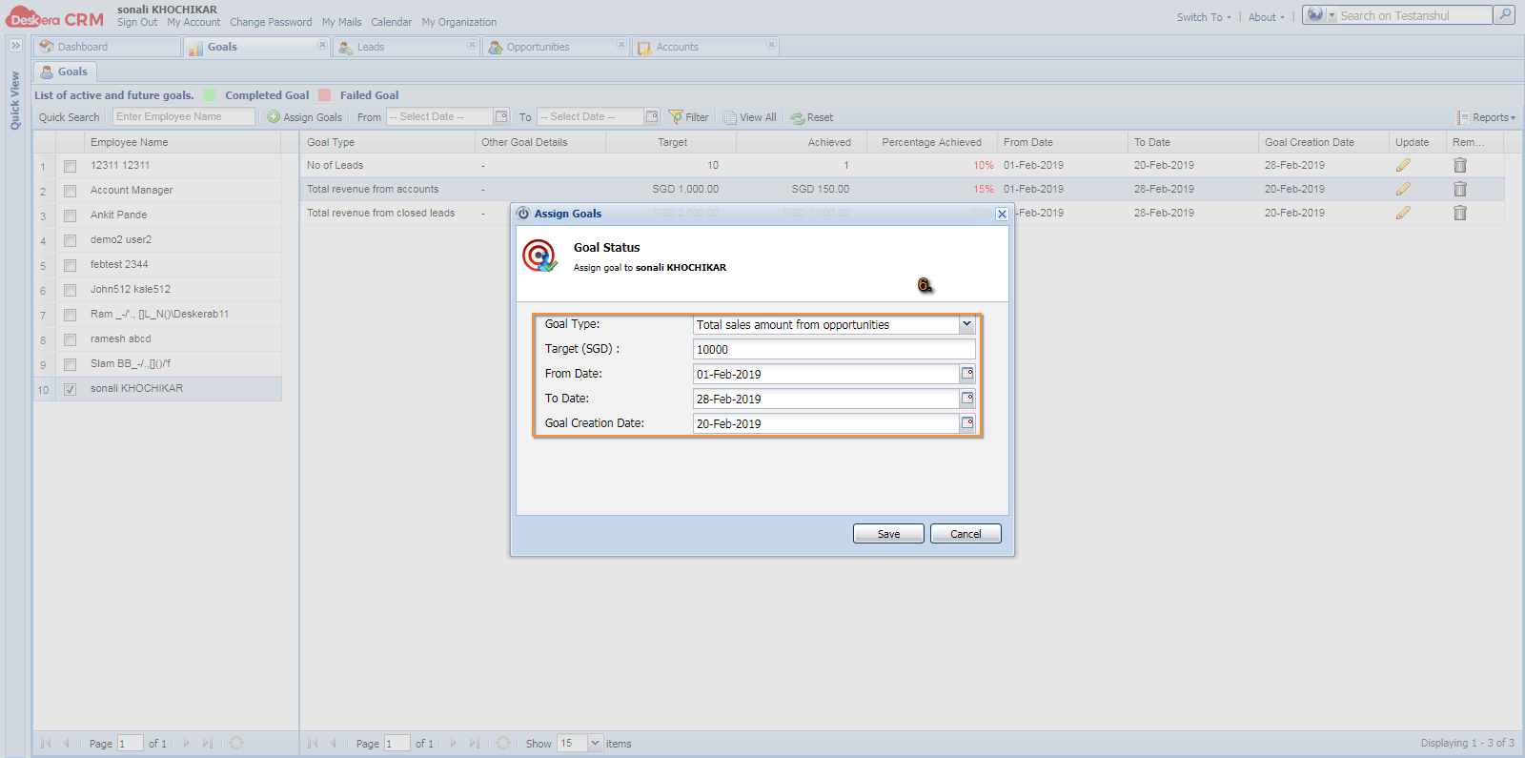Viewport: 1525px width, 758px height.
Task: Open the Reports dropdown menu
Action: click(x=1487, y=117)
